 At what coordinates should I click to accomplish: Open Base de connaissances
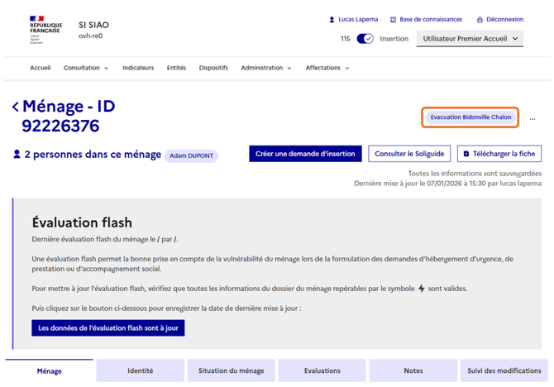pyautogui.click(x=425, y=19)
